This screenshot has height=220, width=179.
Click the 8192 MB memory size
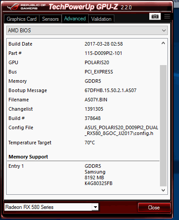tap(94, 178)
